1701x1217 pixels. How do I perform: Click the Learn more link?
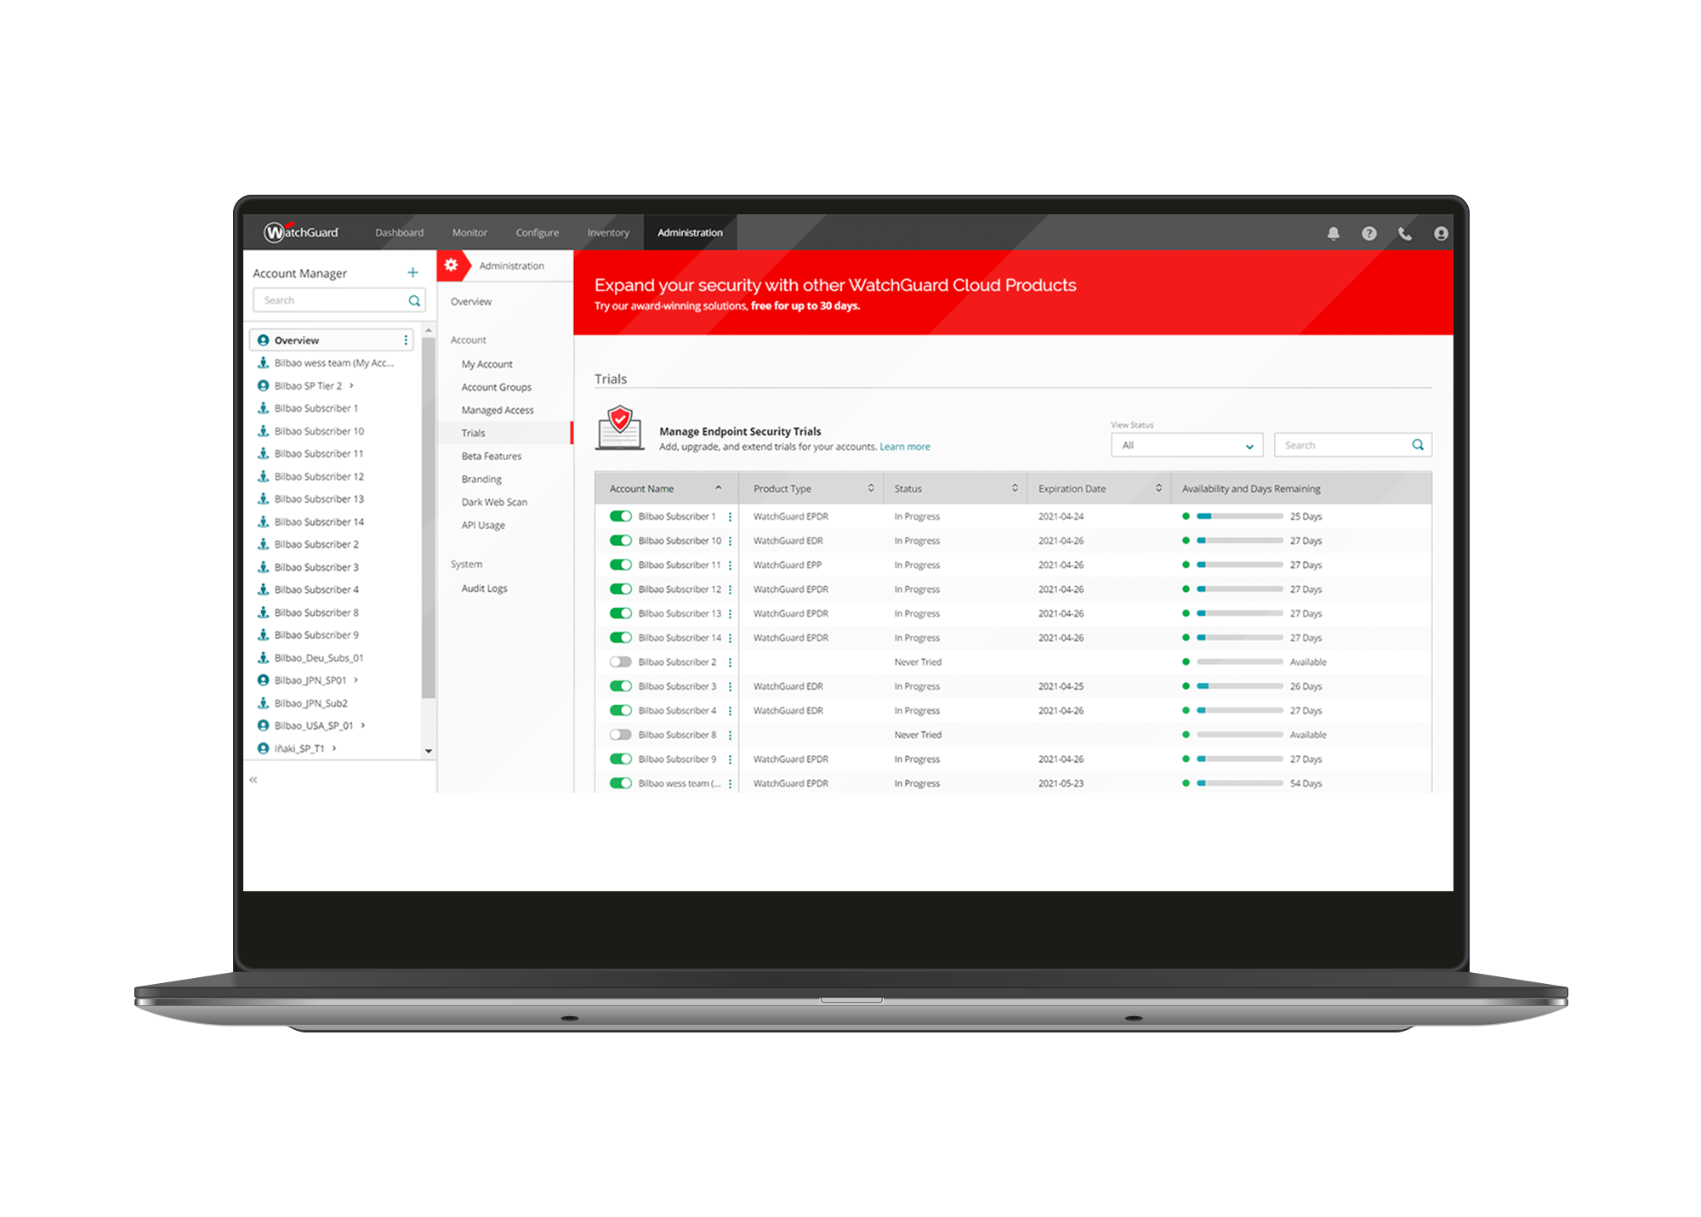pyautogui.click(x=905, y=446)
